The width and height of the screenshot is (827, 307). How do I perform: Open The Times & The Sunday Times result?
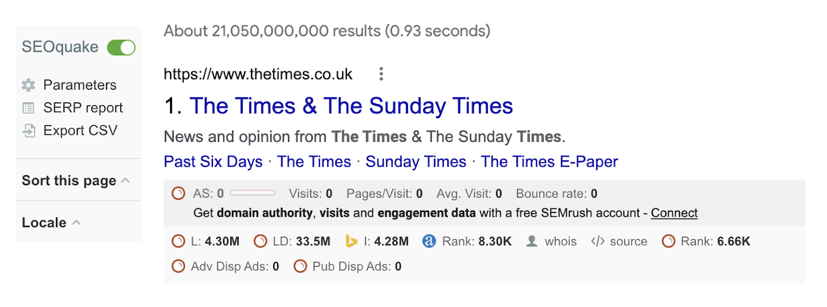[351, 106]
